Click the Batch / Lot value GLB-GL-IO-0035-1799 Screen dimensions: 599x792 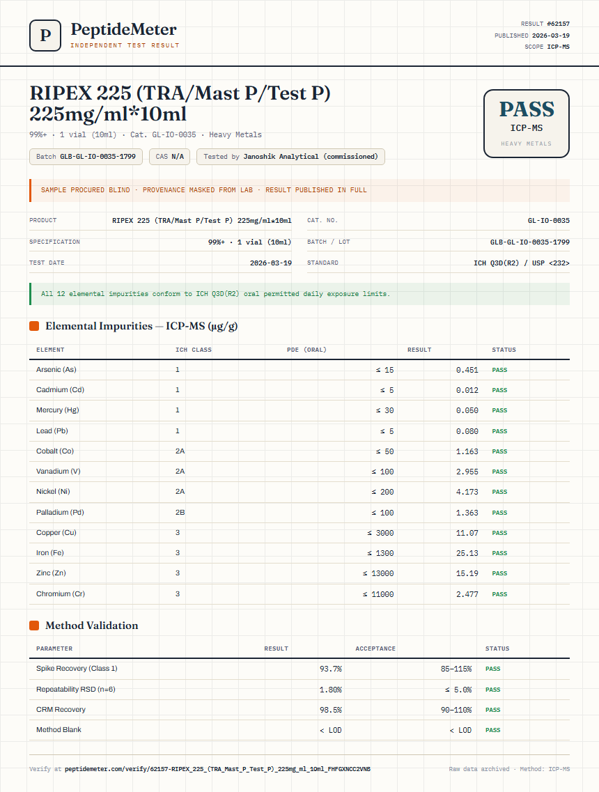[x=530, y=242]
